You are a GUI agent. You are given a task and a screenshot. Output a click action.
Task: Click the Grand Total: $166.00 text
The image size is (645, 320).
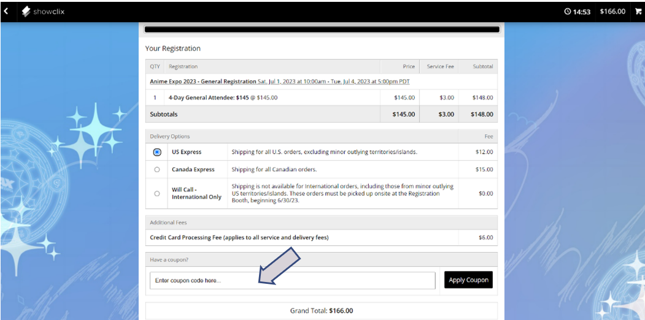pyautogui.click(x=322, y=311)
